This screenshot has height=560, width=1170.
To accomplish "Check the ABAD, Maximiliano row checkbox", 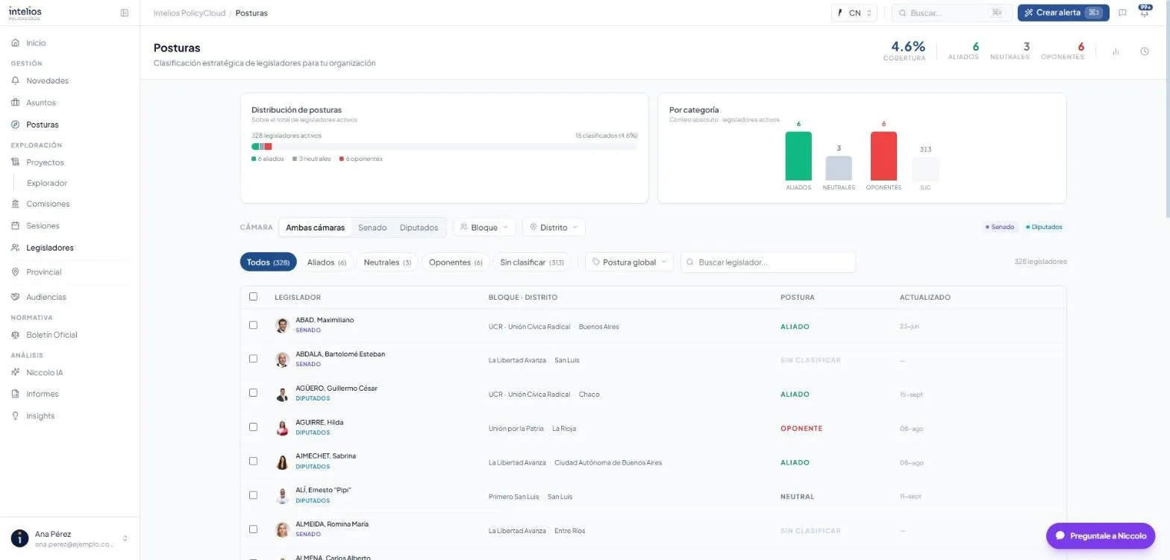I will (253, 325).
